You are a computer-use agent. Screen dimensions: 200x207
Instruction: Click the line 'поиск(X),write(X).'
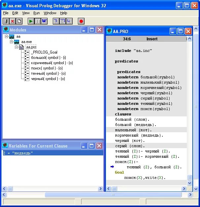(x=145, y=178)
